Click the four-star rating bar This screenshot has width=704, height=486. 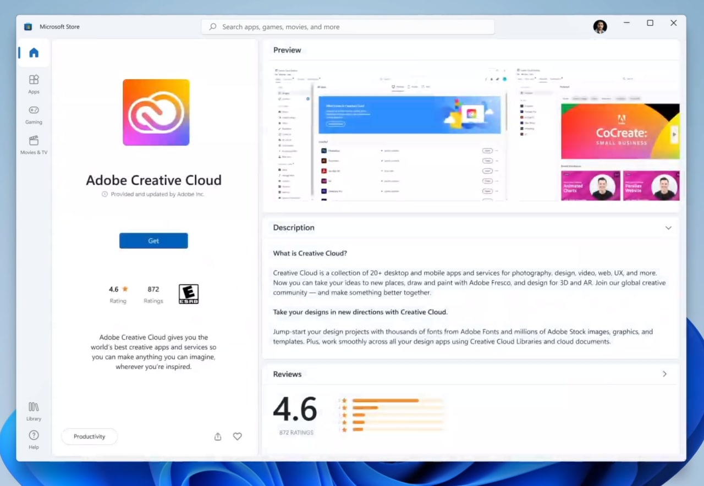click(398, 407)
